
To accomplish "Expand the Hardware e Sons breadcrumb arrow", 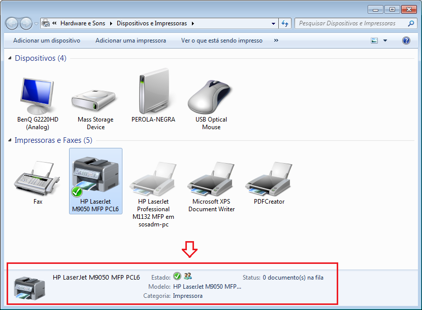I will [x=111, y=24].
